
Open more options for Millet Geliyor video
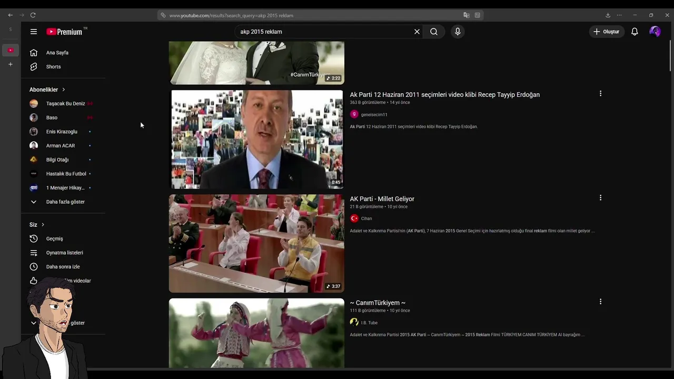point(600,198)
